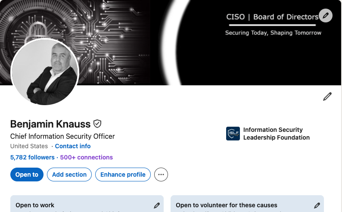Screen dimensions: 342x212
Task: Open the Contact info link
Action: (x=73, y=147)
